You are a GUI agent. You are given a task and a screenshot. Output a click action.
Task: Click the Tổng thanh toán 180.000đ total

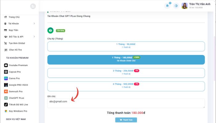[x=126, y=113]
